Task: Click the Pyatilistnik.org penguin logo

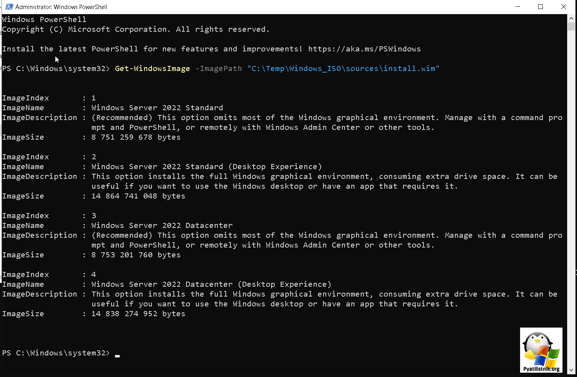Action: coord(541,350)
